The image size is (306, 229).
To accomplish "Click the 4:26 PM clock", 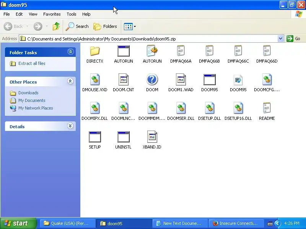I will [292, 223].
